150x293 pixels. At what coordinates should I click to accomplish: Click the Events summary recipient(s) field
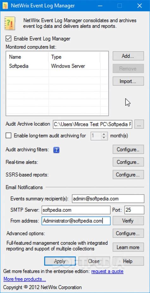(108, 199)
